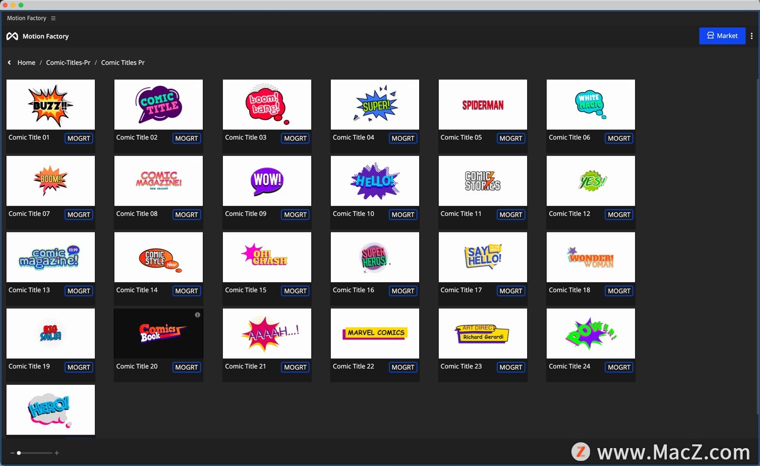Navigate to Home in the breadcrumb

[26, 63]
